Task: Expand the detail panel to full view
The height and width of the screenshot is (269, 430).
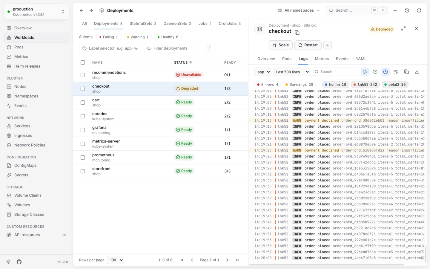Action: (x=403, y=28)
